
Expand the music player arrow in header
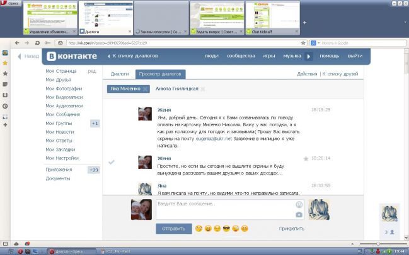309,56
